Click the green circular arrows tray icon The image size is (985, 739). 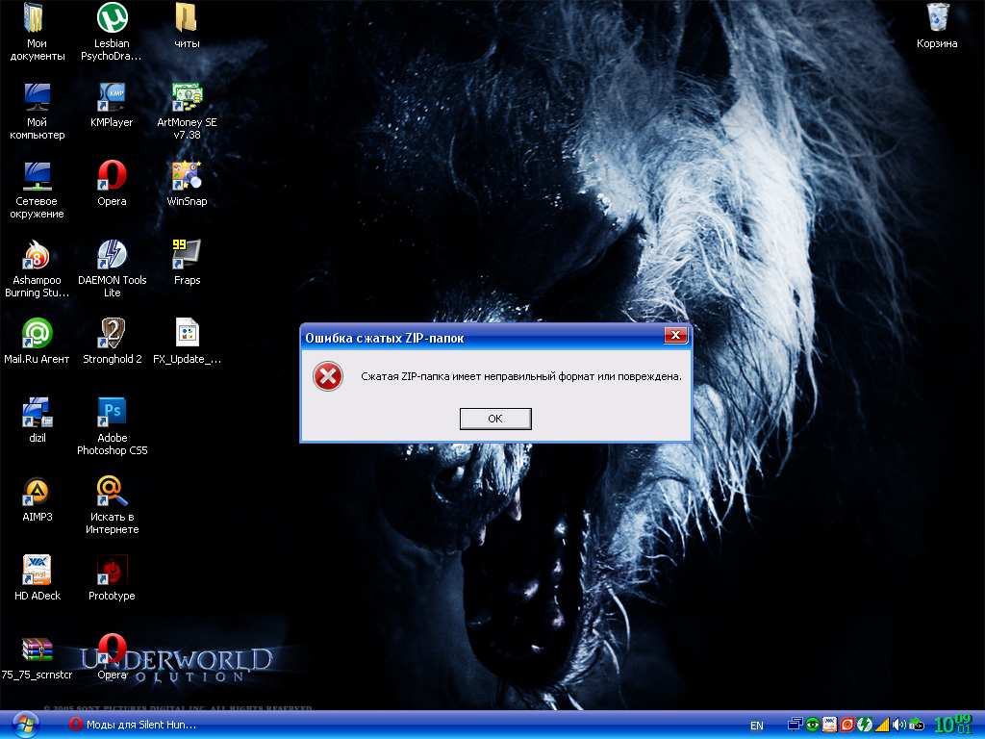(865, 725)
